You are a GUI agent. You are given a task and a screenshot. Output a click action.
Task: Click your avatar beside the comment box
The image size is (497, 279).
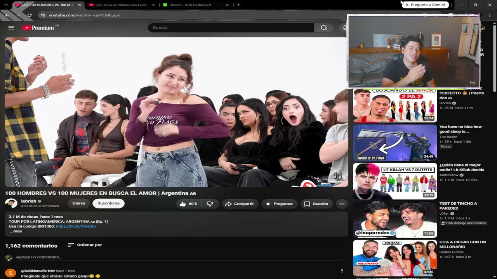tap(9, 257)
